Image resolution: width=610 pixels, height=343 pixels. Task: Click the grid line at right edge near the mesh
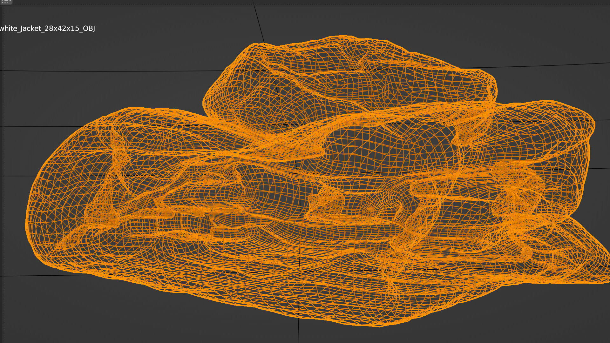(602, 120)
